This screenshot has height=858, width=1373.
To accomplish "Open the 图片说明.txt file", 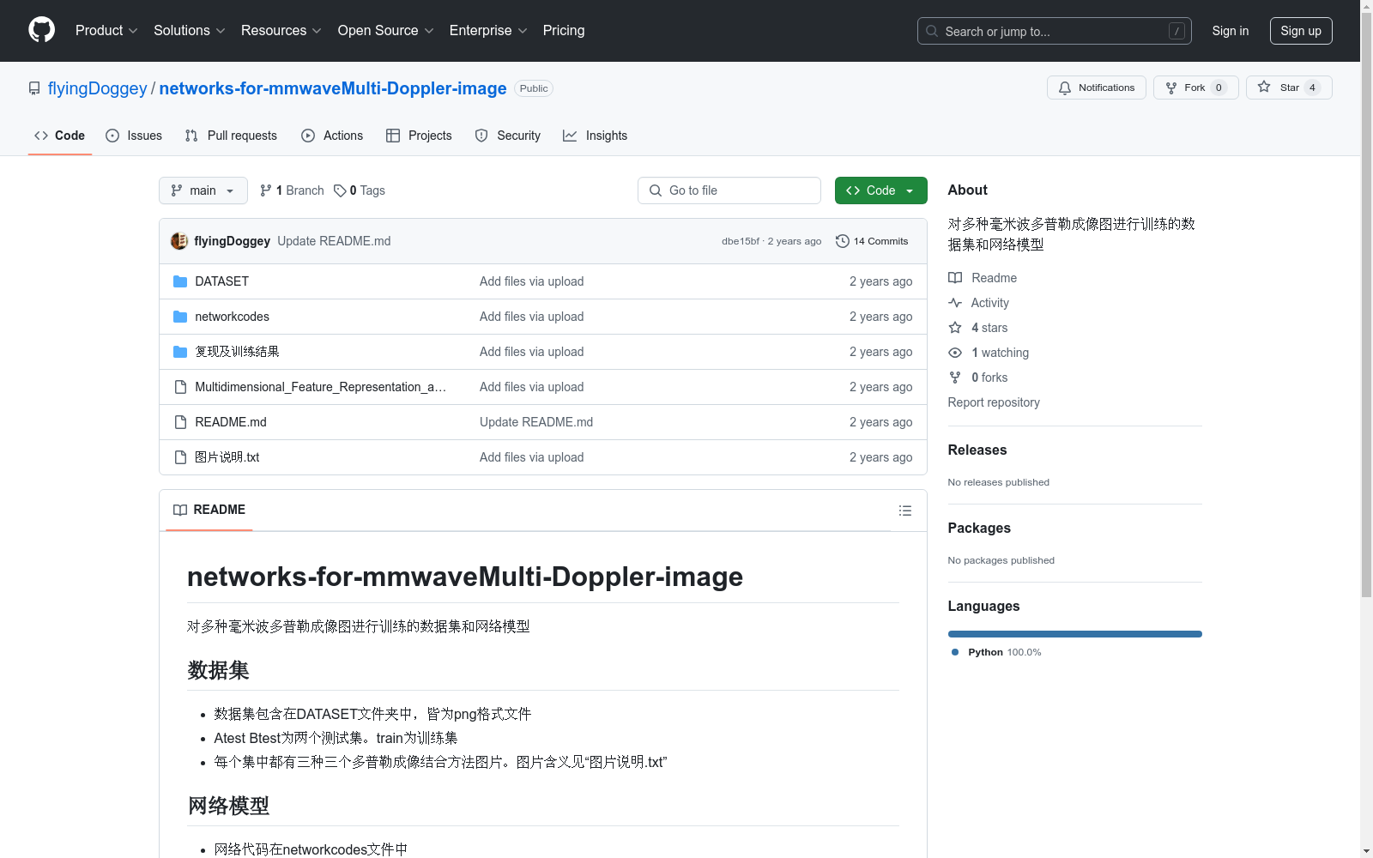I will [x=227, y=457].
